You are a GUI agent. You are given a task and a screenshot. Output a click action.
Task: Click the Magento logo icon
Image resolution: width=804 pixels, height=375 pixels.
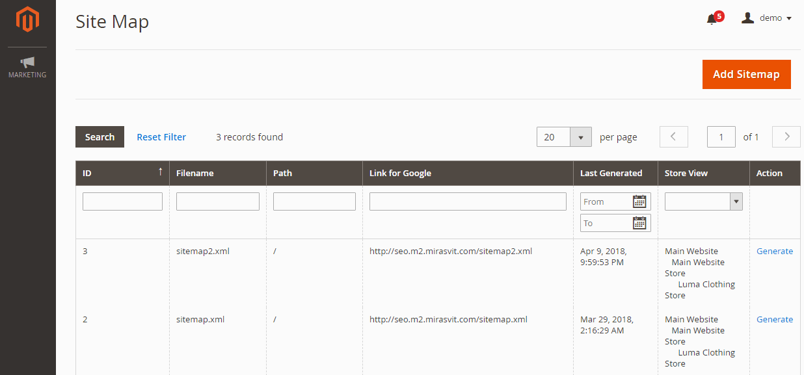pos(27,19)
